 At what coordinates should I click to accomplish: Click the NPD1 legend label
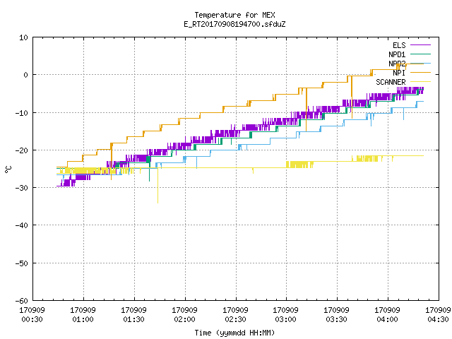pos(397,54)
